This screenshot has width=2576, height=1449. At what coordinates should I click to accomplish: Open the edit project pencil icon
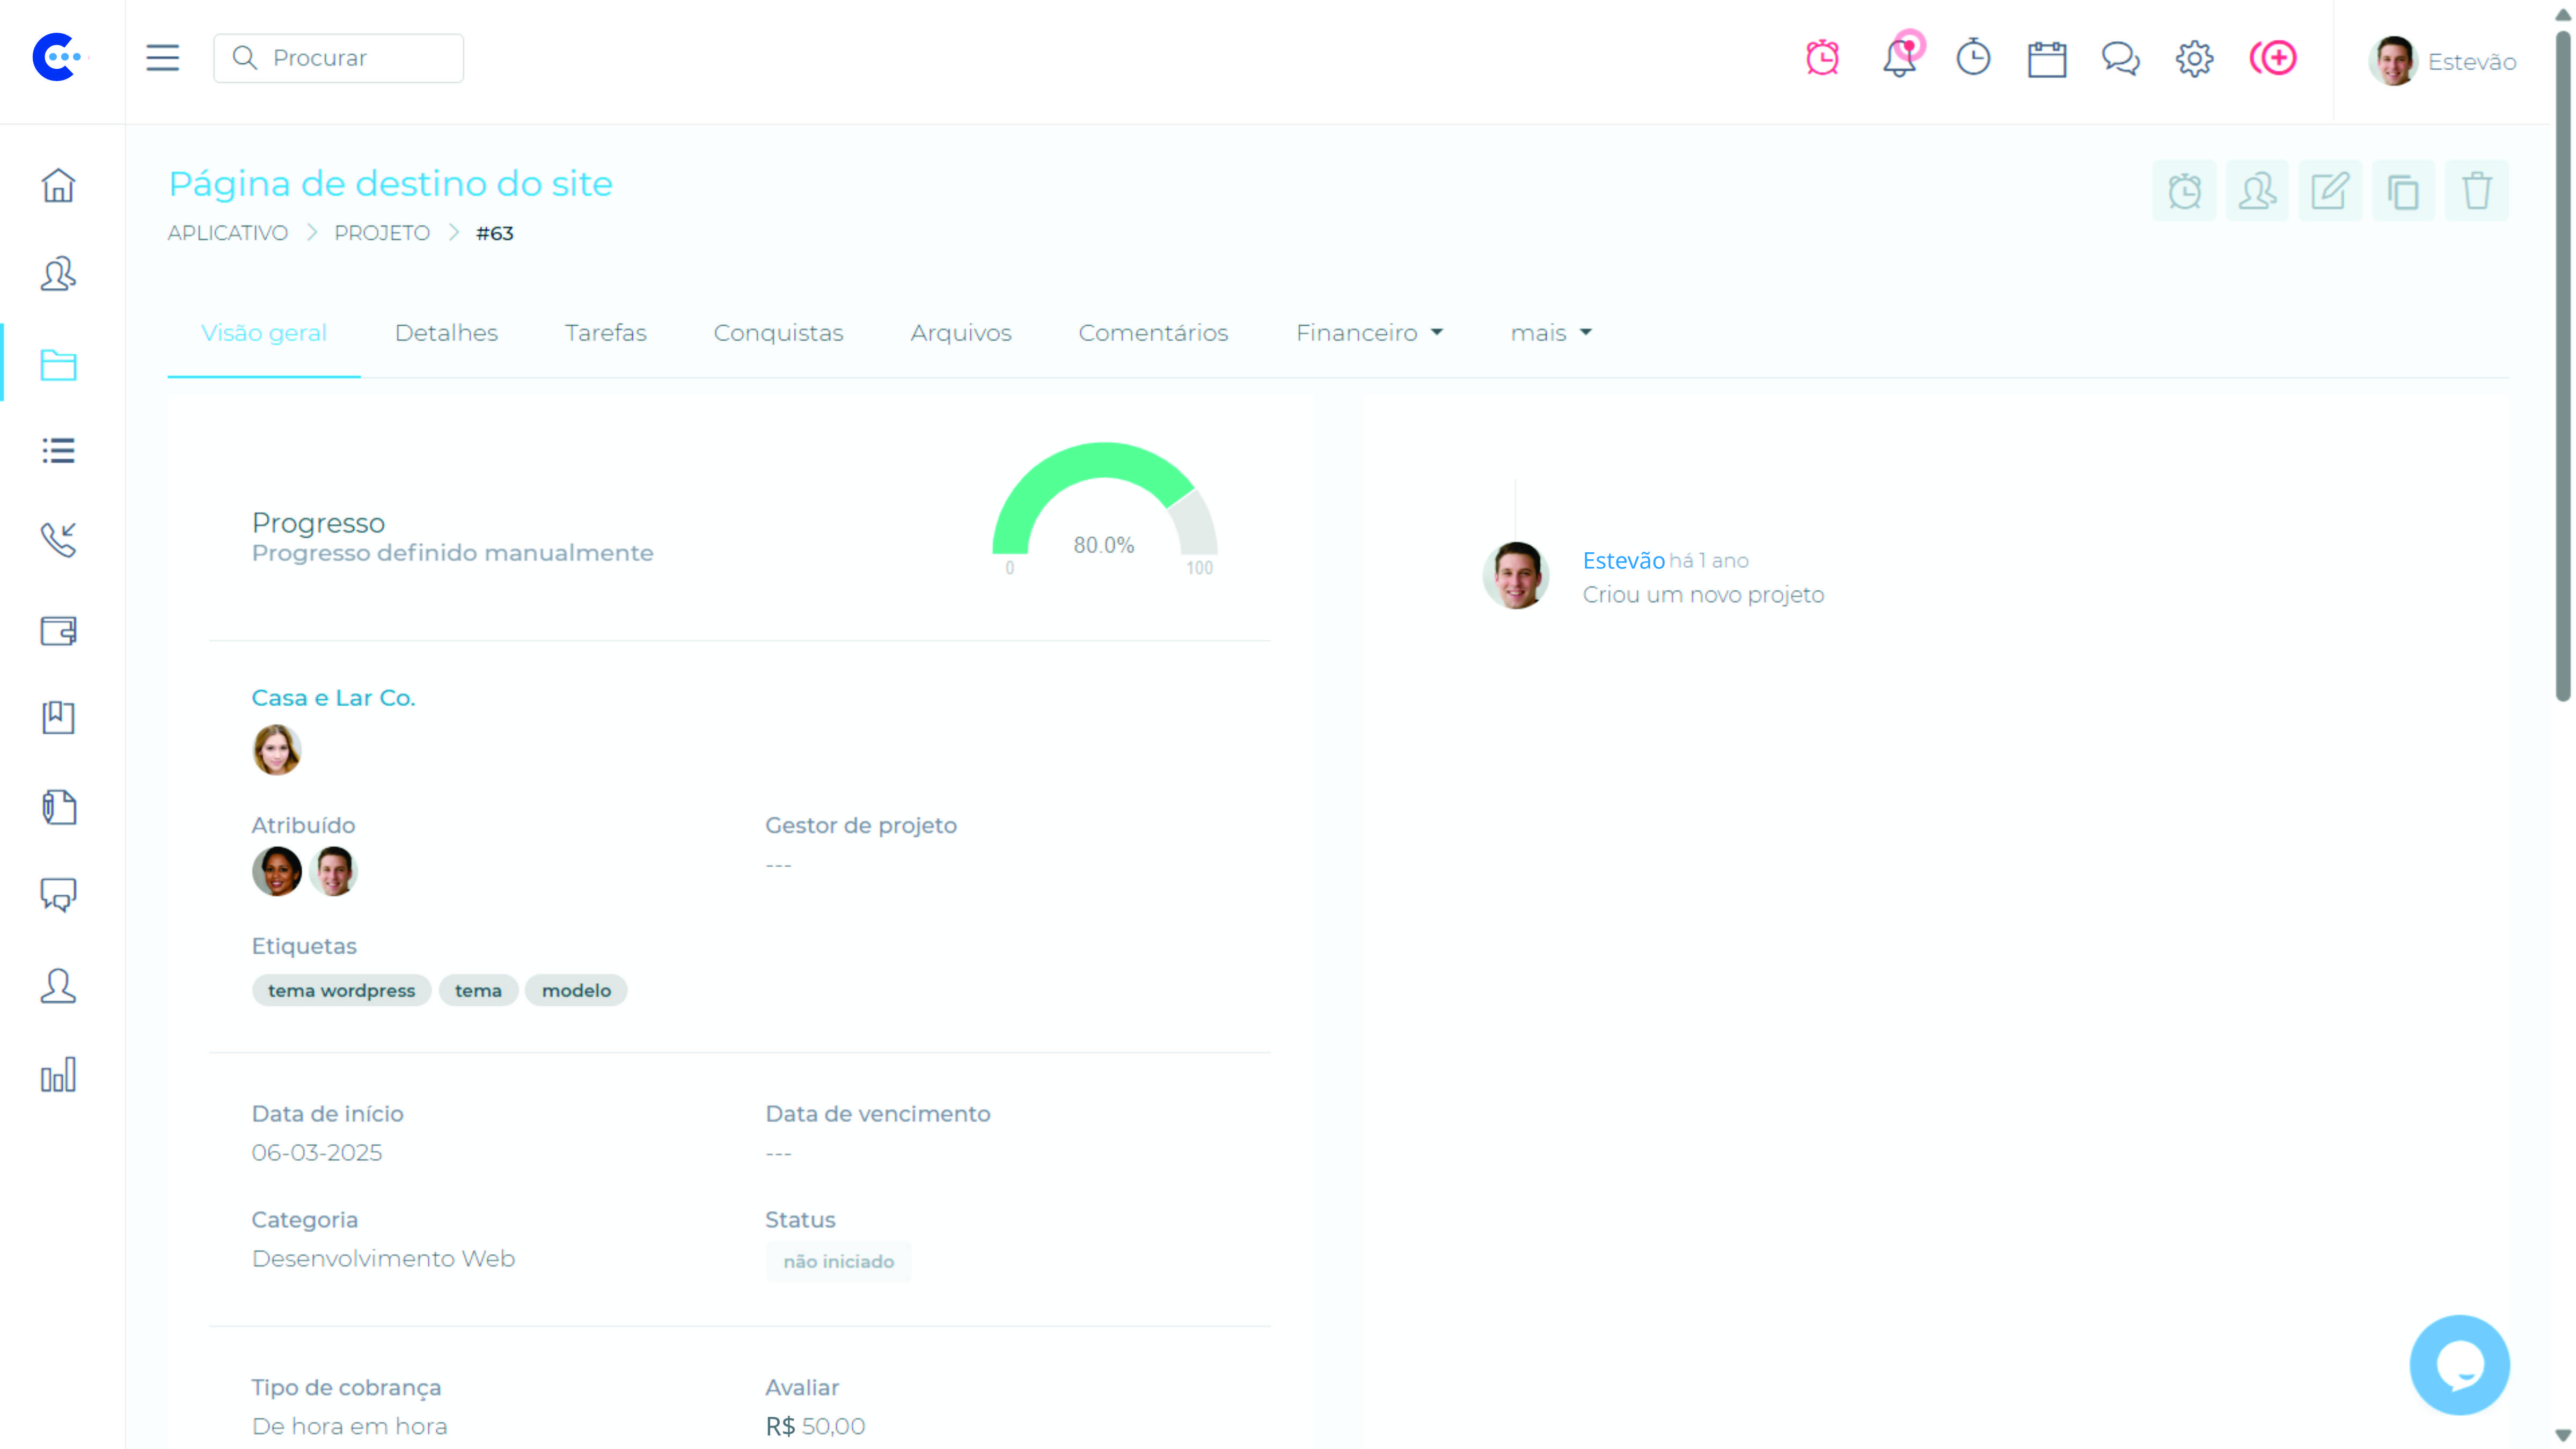(x=2330, y=191)
